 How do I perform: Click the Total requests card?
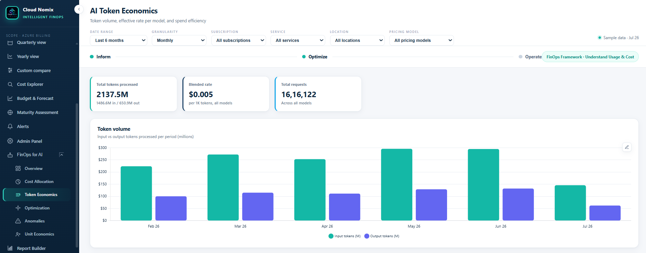pyautogui.click(x=318, y=94)
